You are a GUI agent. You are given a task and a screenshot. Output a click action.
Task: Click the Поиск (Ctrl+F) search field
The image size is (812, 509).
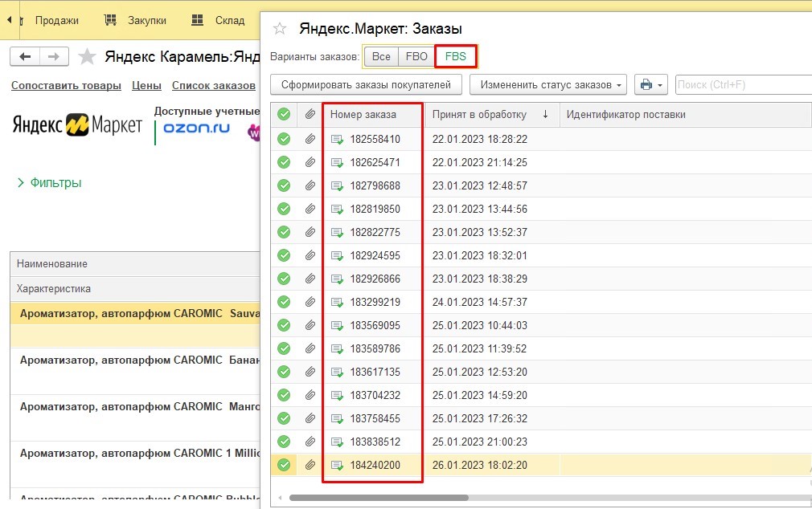tap(744, 85)
